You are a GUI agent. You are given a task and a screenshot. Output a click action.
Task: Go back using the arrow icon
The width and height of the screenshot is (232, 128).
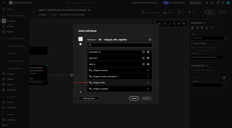[34, 12]
